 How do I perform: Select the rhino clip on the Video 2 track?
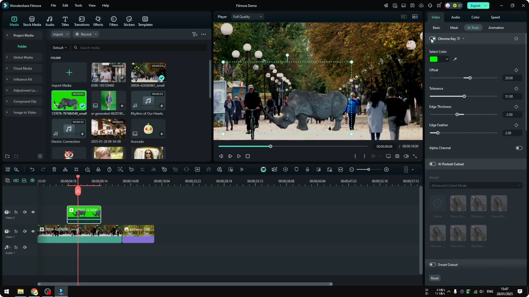point(84,215)
